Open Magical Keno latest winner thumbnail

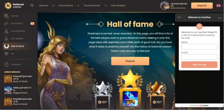point(8,90)
